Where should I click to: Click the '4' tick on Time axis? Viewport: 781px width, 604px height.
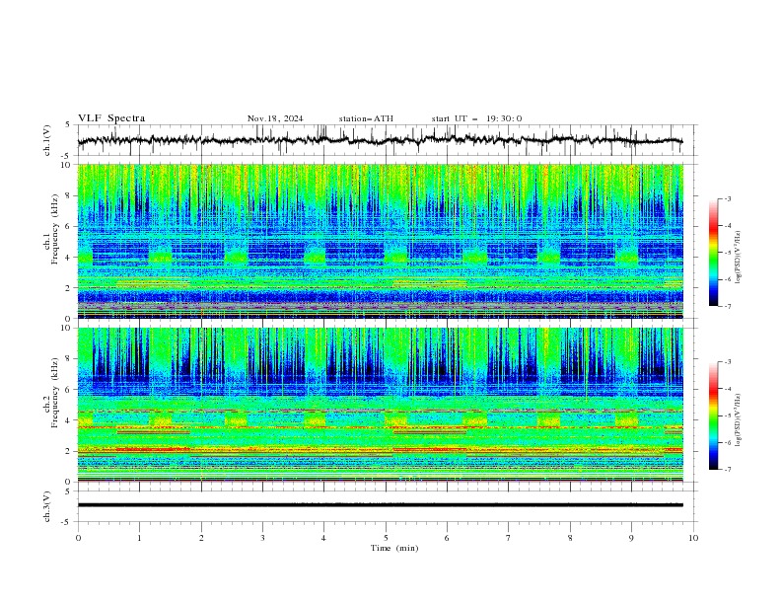(x=323, y=538)
